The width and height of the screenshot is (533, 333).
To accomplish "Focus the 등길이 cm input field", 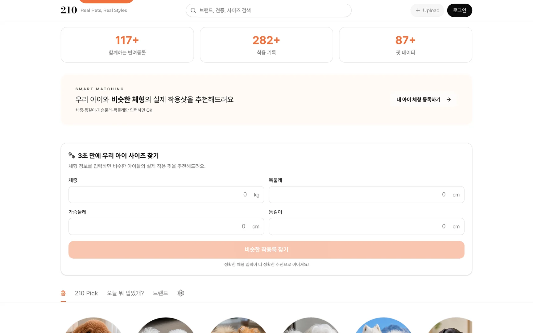I will (x=366, y=226).
